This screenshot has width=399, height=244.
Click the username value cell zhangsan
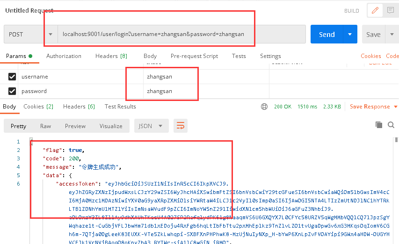coord(206,77)
